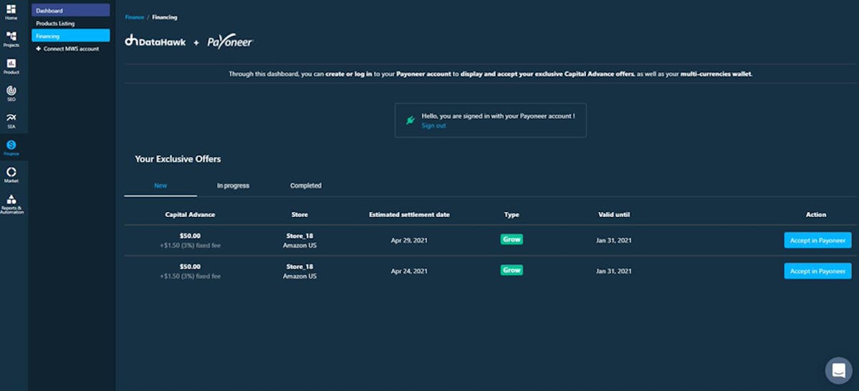Open the chat support bubble
Image resolution: width=859 pixels, height=391 pixels.
839,371
